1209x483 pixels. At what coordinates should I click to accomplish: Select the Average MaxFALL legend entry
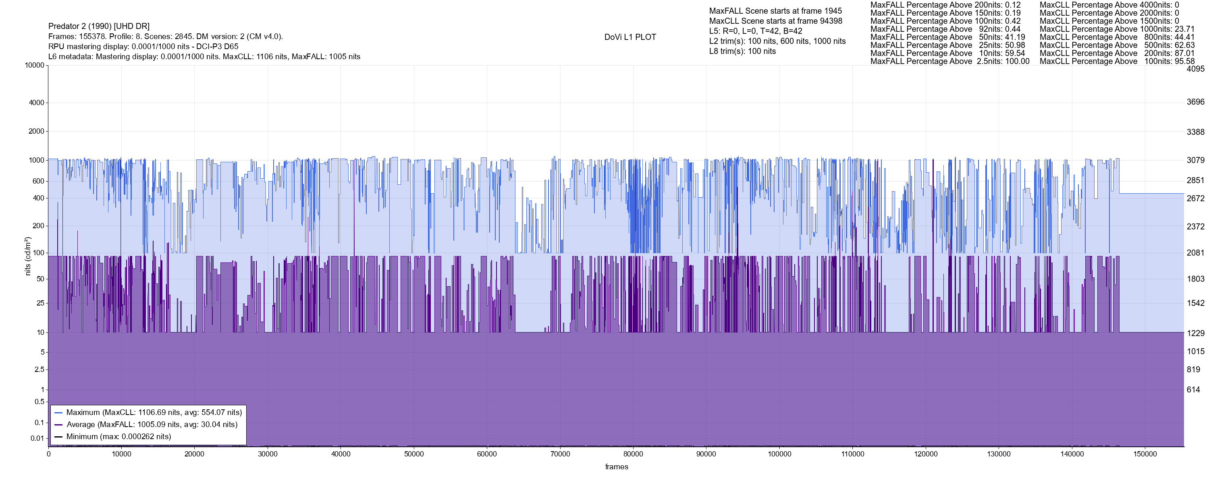pyautogui.click(x=152, y=425)
